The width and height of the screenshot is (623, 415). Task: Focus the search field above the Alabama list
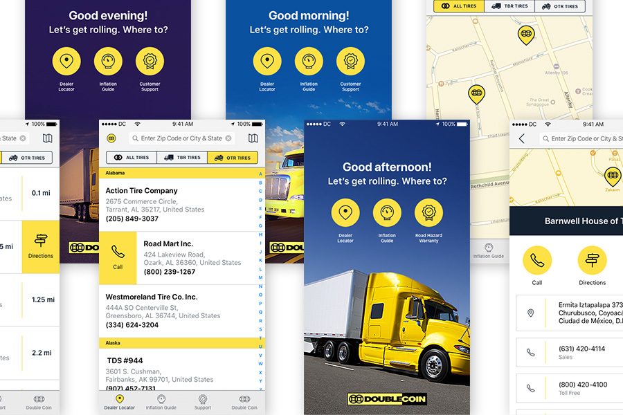point(182,138)
